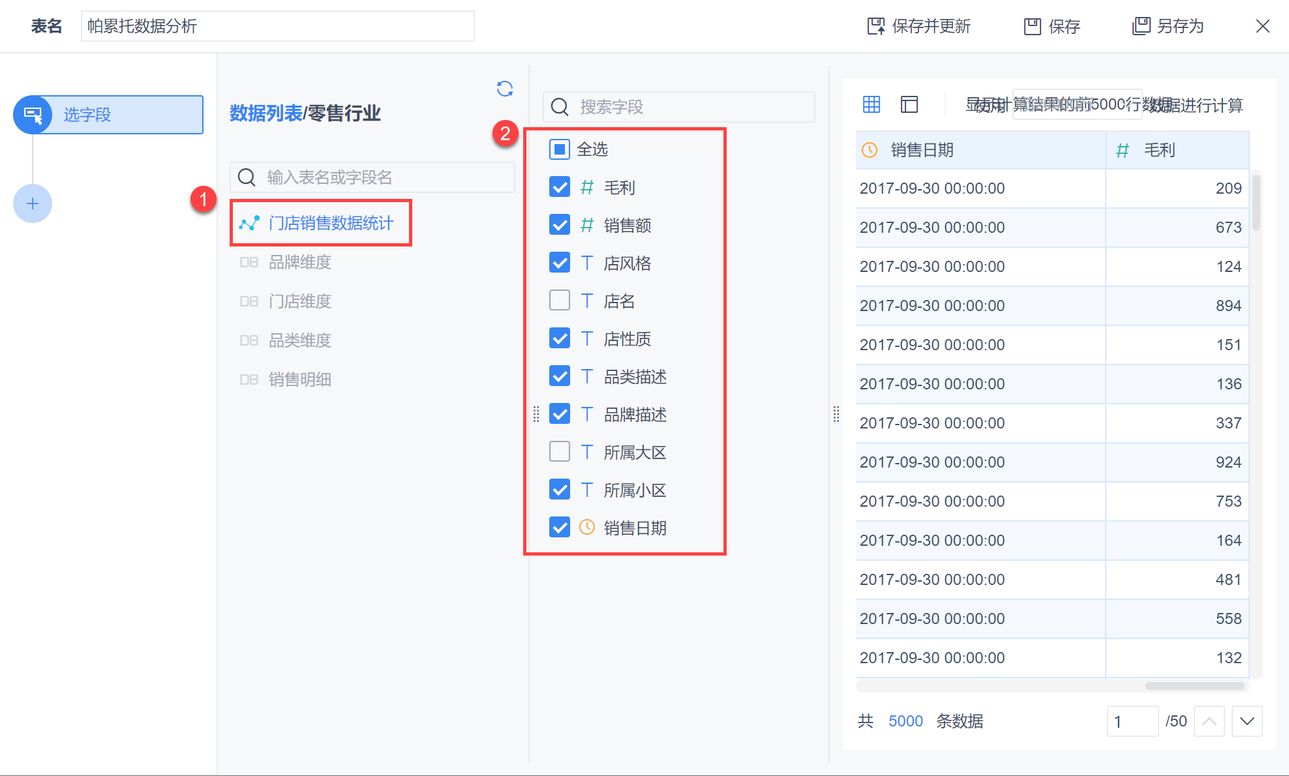1289x776 pixels.
Task: Check the 店名 field checkbox
Action: pyautogui.click(x=560, y=301)
